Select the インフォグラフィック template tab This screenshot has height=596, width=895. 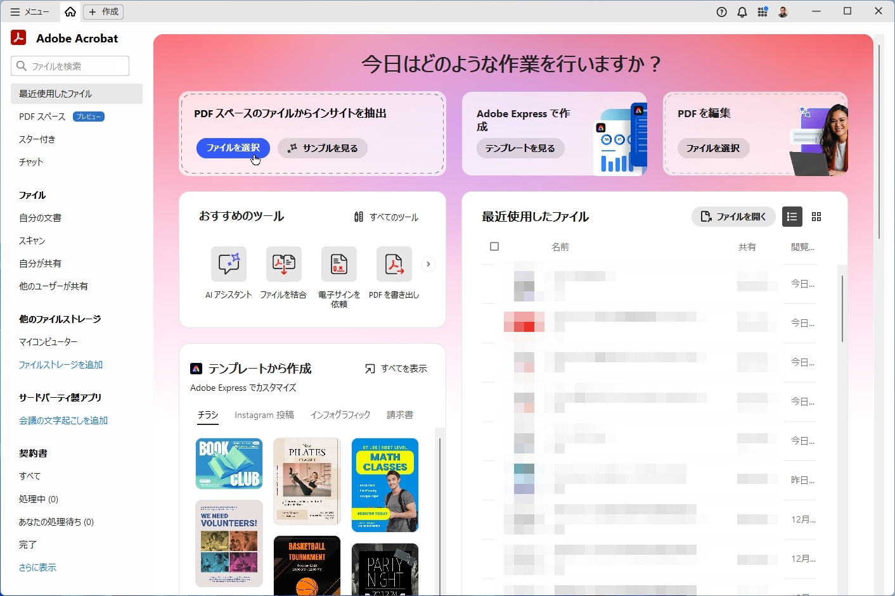pyautogui.click(x=340, y=415)
